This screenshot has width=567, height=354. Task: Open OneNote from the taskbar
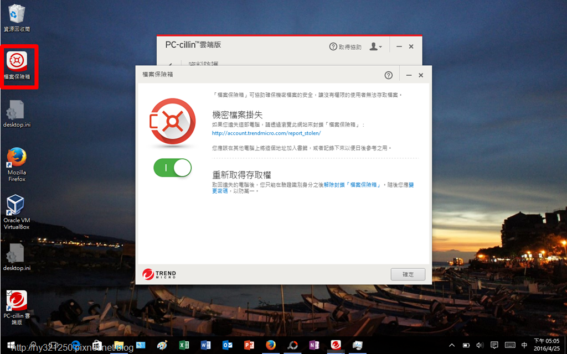pos(314,345)
